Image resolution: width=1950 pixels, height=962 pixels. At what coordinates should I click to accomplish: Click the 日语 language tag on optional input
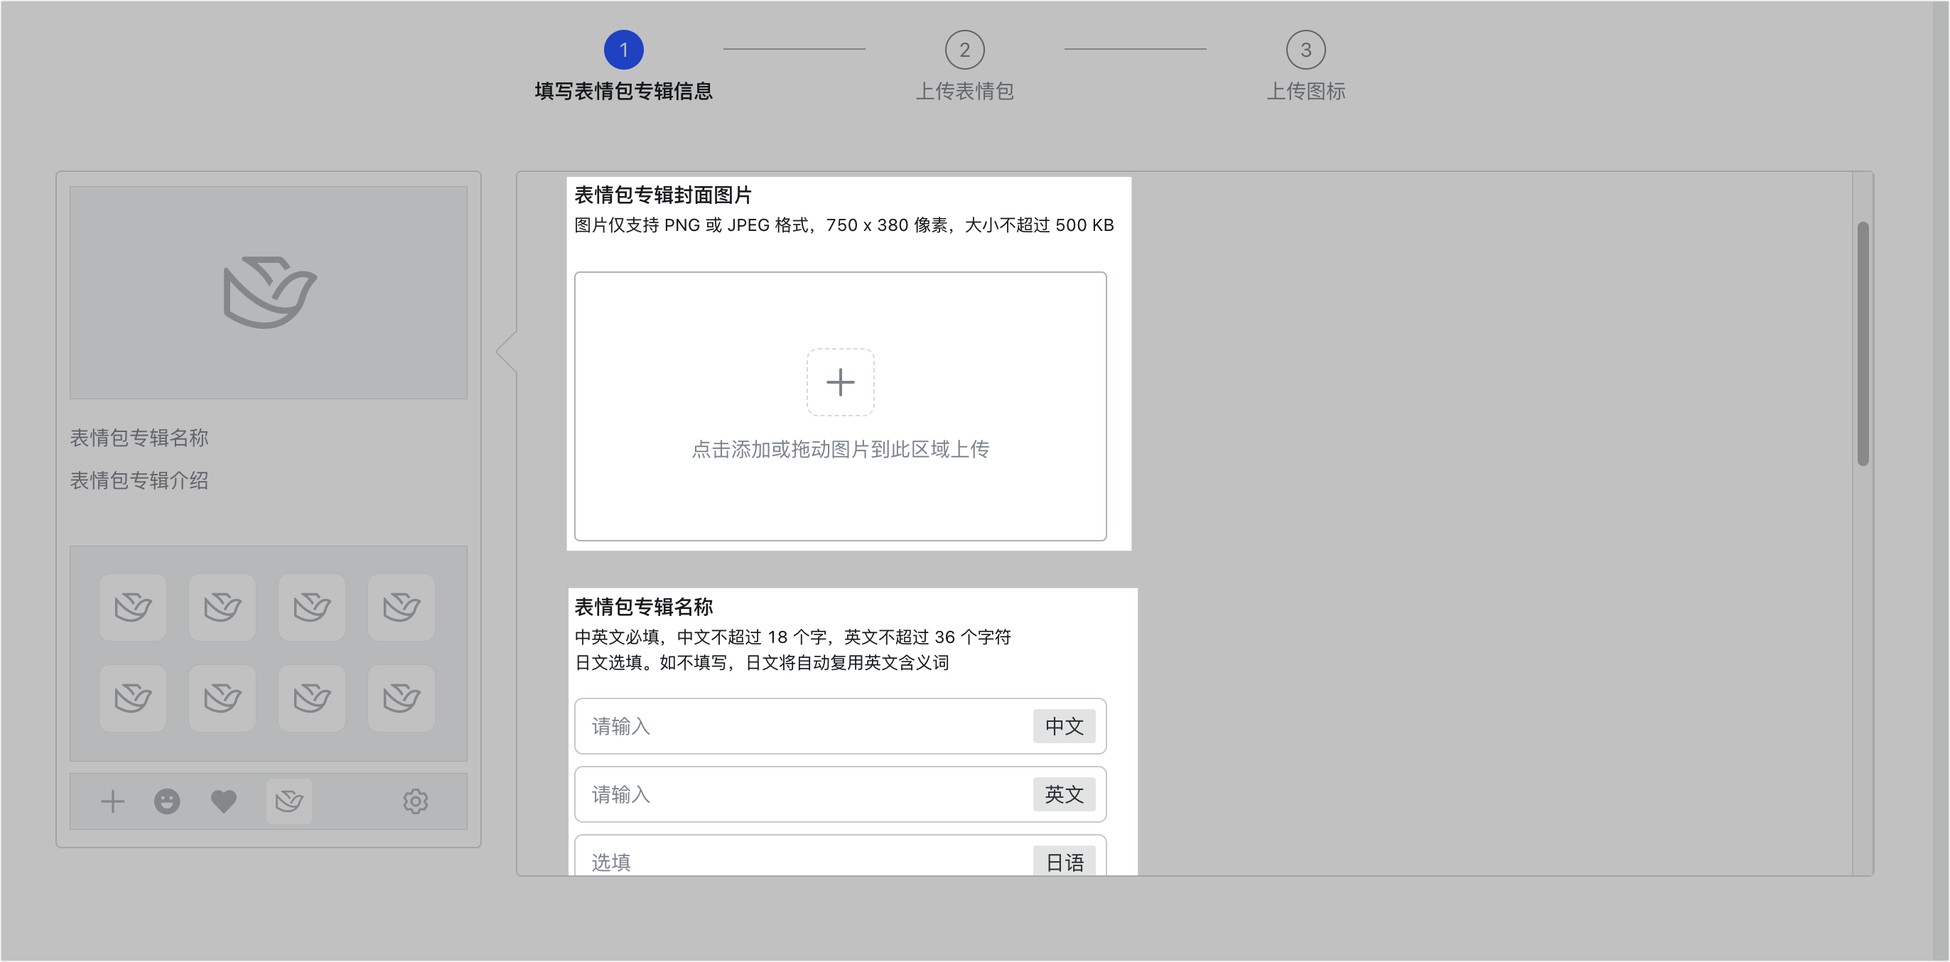[x=1065, y=861]
